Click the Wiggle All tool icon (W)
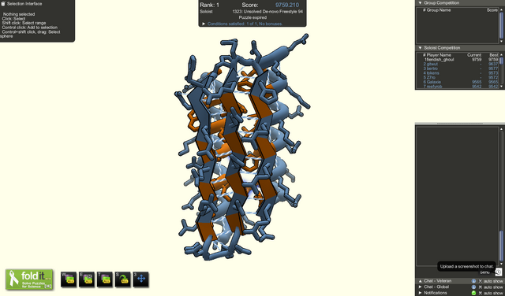505x296 pixels. coord(69,279)
